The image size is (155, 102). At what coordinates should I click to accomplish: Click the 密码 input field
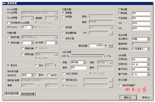[x=101, y=16]
